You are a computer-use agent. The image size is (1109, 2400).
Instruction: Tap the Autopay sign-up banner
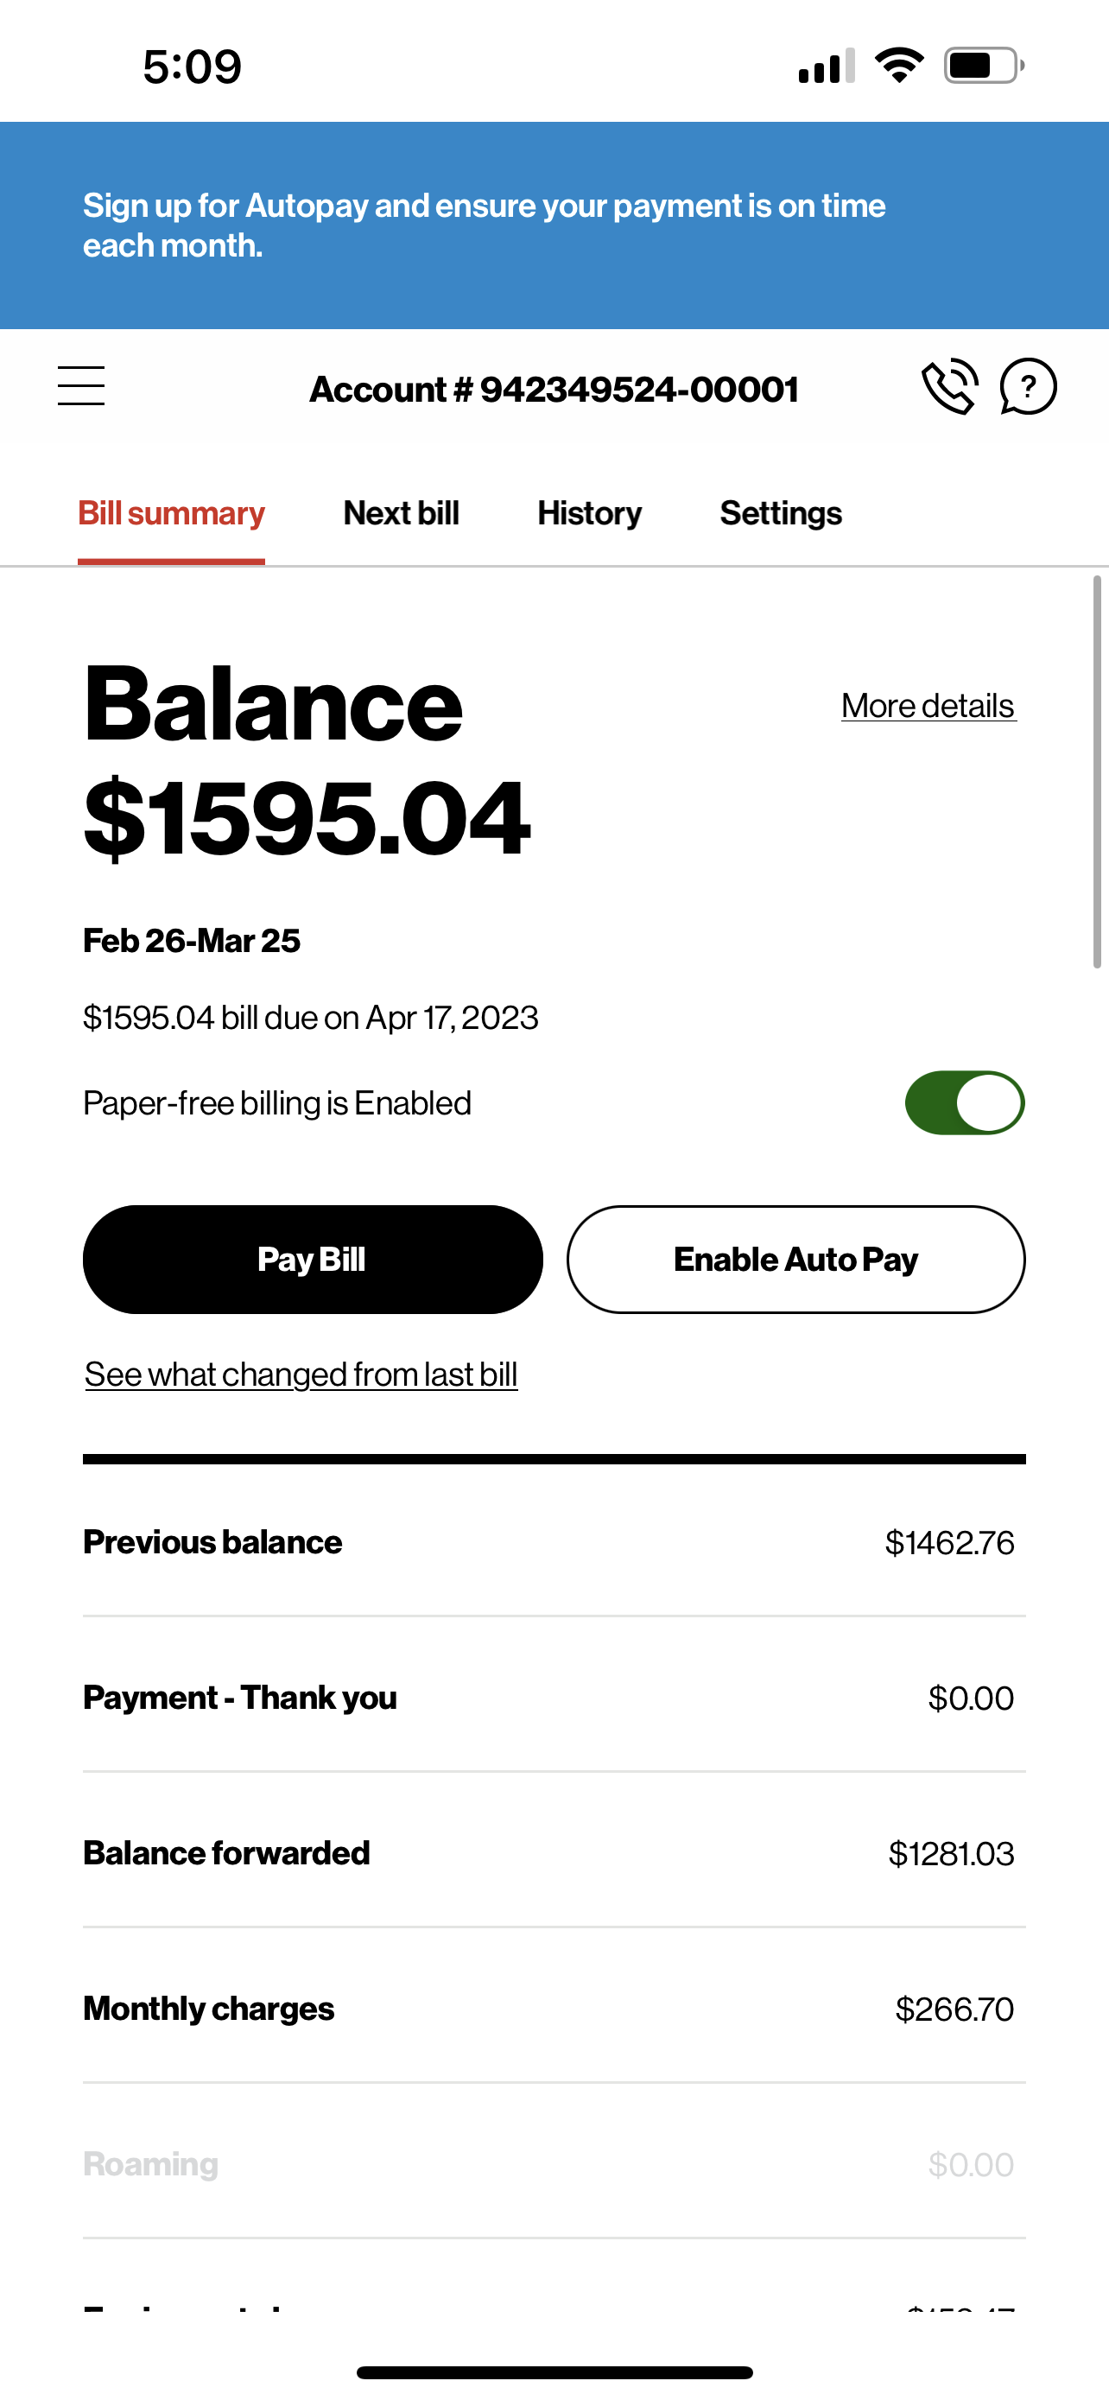[x=554, y=225]
